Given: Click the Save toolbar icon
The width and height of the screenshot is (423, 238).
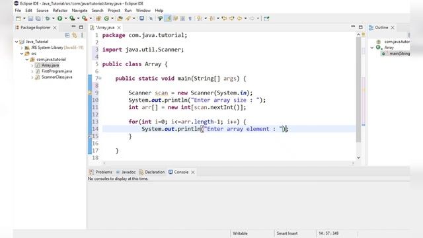Looking at the screenshot, I should pos(30,19).
